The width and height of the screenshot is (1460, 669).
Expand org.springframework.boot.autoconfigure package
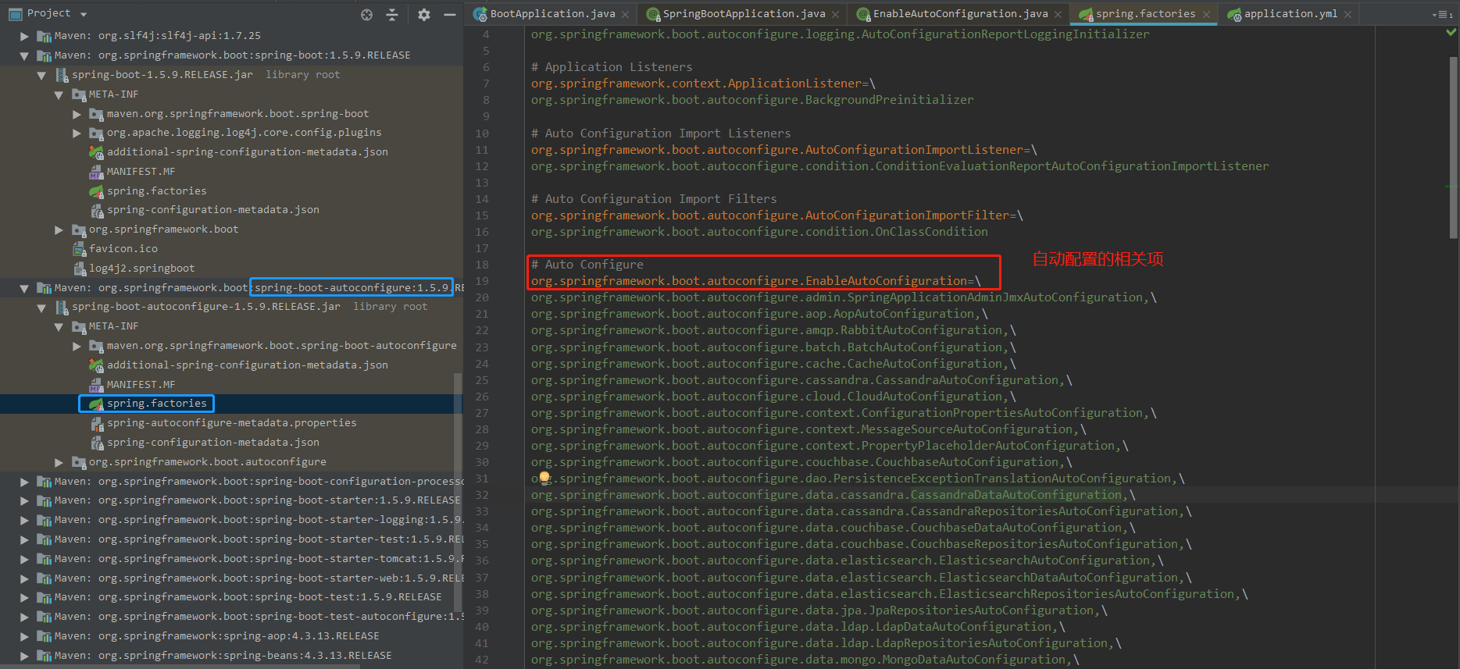click(59, 462)
